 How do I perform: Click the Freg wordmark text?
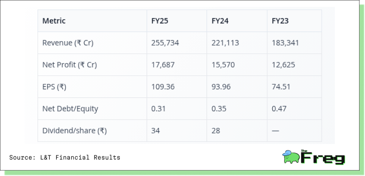[x=323, y=157]
